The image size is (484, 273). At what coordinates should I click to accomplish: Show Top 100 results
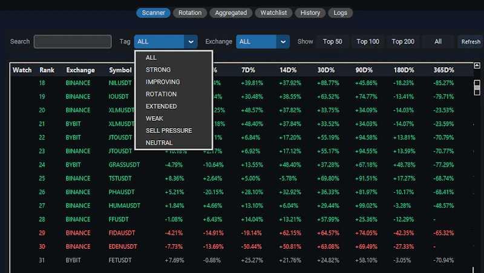pos(368,42)
